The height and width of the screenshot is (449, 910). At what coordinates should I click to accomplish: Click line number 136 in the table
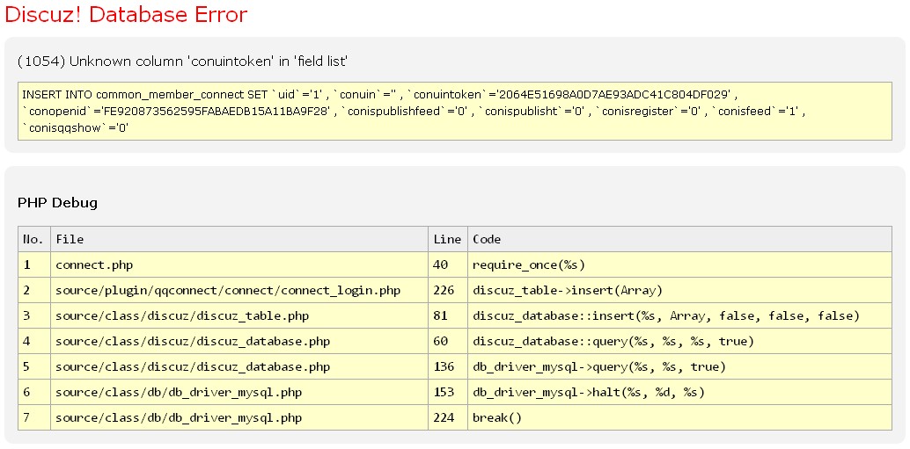(444, 366)
